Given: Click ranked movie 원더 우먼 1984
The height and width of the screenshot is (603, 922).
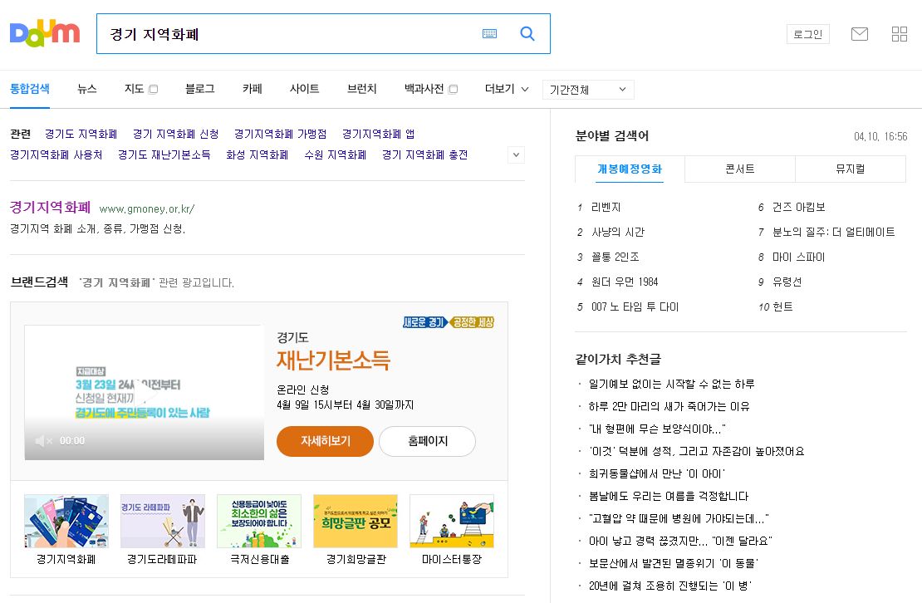Looking at the screenshot, I should (x=625, y=282).
